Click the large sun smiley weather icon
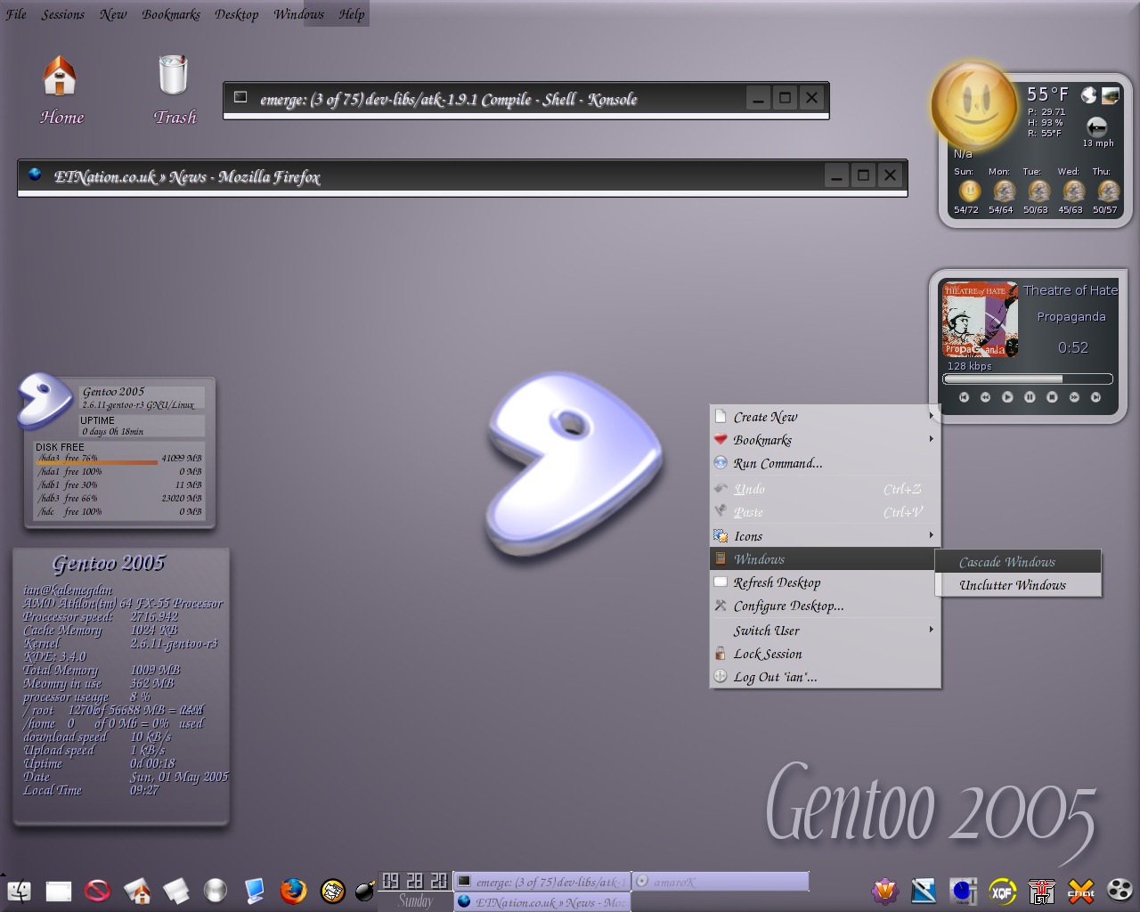The height and width of the screenshot is (912, 1140). pyautogui.click(x=973, y=105)
